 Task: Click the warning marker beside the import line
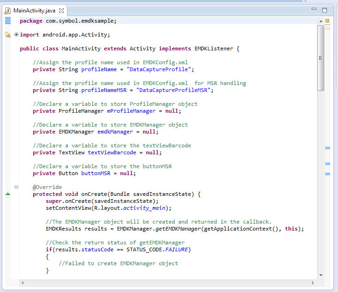click(7, 35)
